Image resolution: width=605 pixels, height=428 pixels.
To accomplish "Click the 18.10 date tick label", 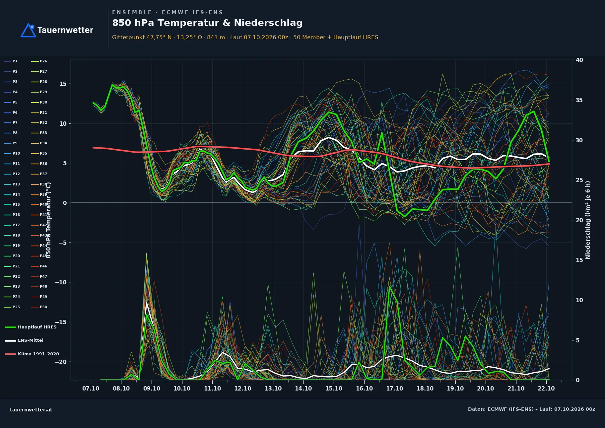I will point(425,389).
